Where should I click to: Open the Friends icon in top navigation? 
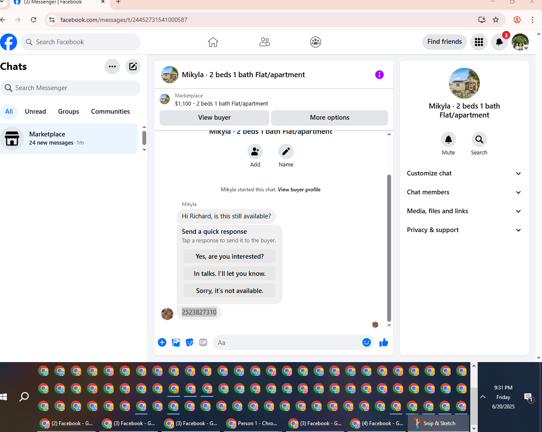pyautogui.click(x=265, y=42)
